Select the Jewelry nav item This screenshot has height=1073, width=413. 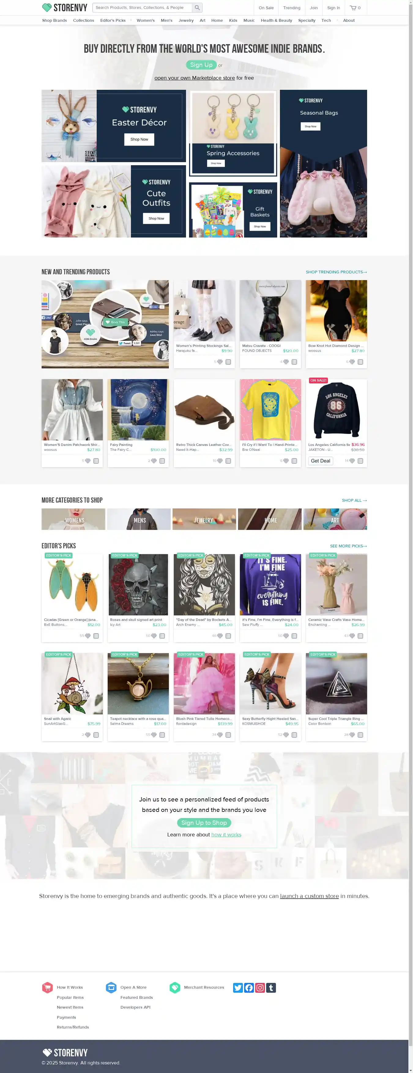186,20
